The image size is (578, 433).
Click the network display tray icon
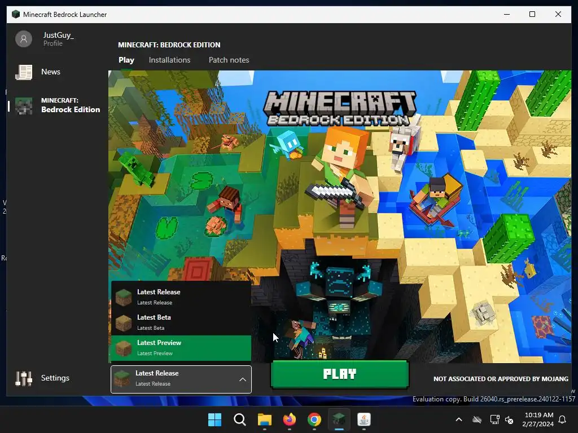coord(494,419)
